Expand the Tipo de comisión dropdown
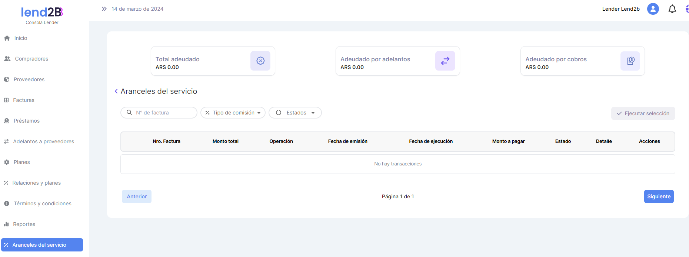 233,113
